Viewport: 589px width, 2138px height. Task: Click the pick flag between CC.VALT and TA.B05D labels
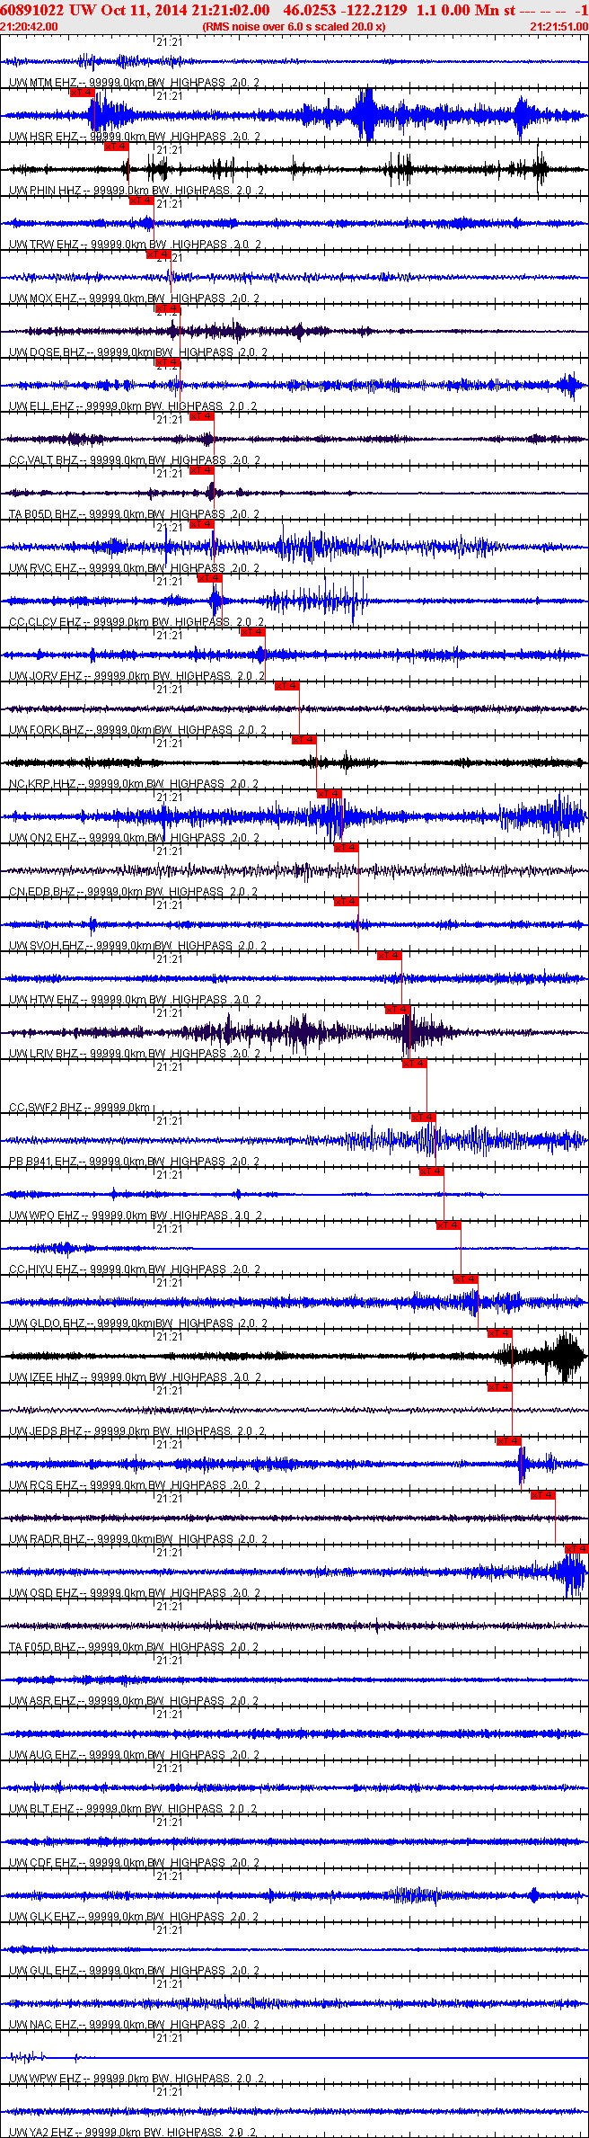pos(202,470)
